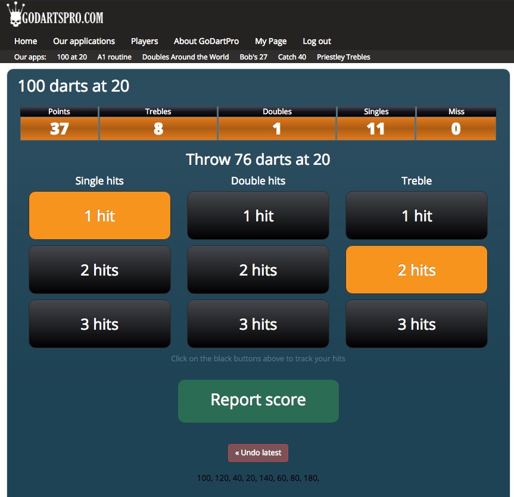514x497 pixels.
Task: Open About GoDartPro page
Action: (x=206, y=41)
